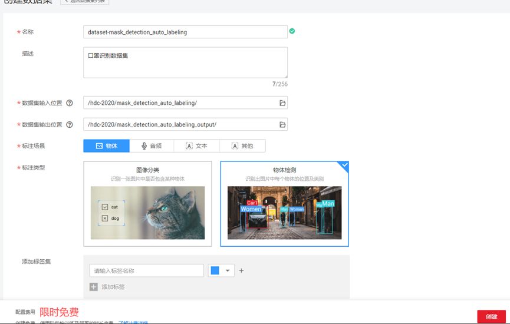Select the 文本 labeling scene tab
The height and width of the screenshot is (324, 510).
pyautogui.click(x=197, y=146)
